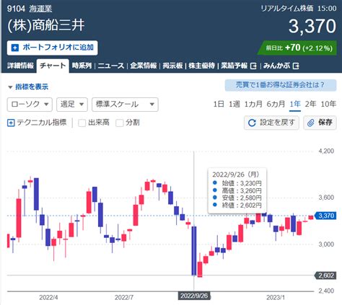Select the 1カ月 time range
Screen dimensions: 342x305
(x=253, y=104)
